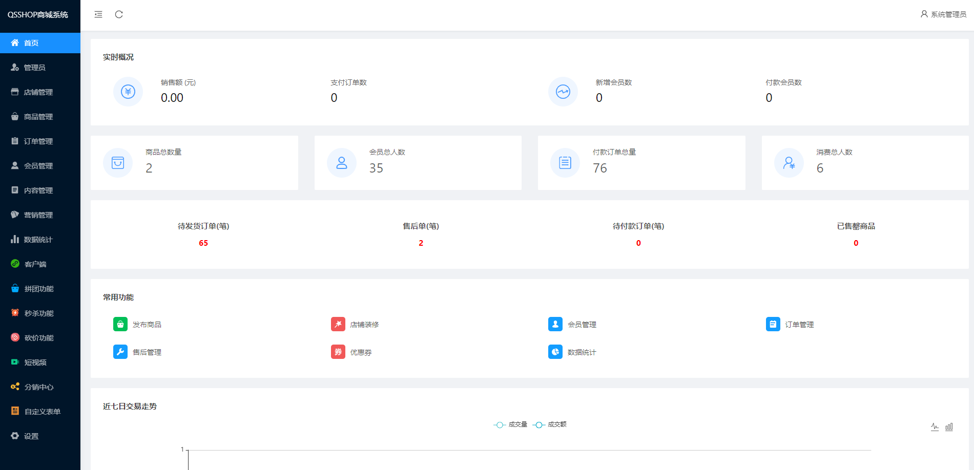
Task: Switch chart to line view icon
Action: click(935, 426)
